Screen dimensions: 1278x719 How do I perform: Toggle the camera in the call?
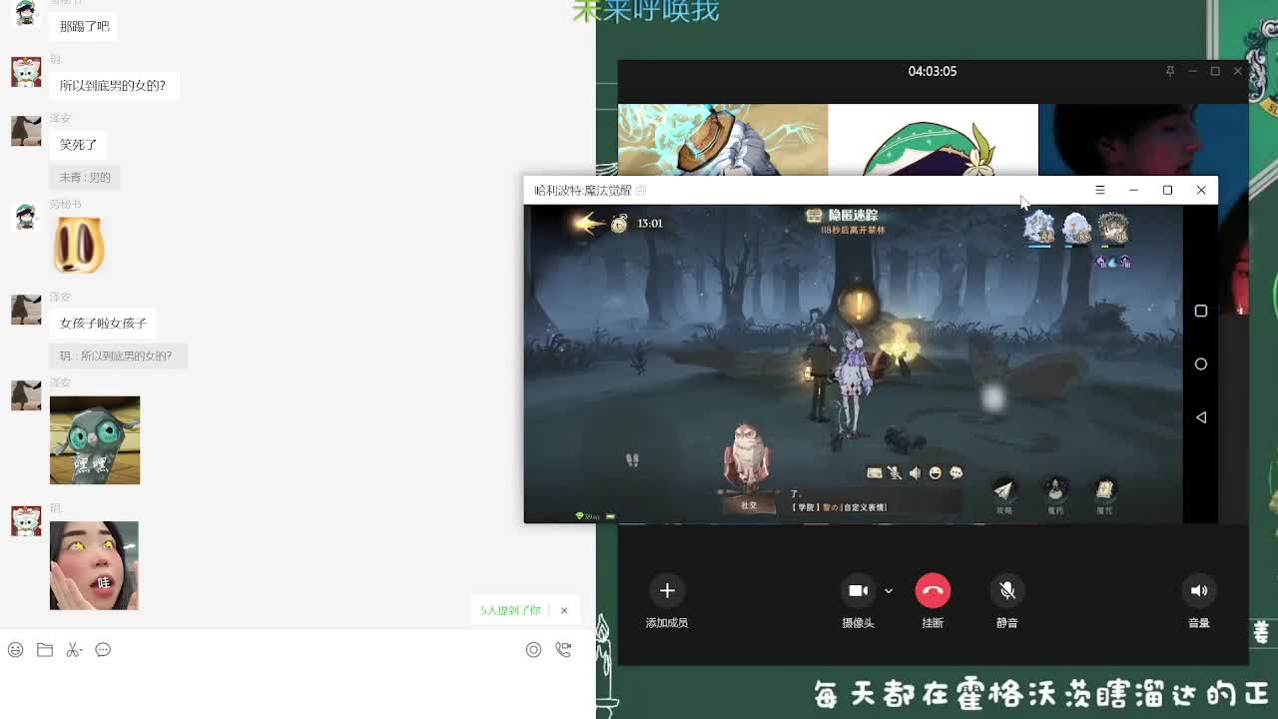(858, 590)
